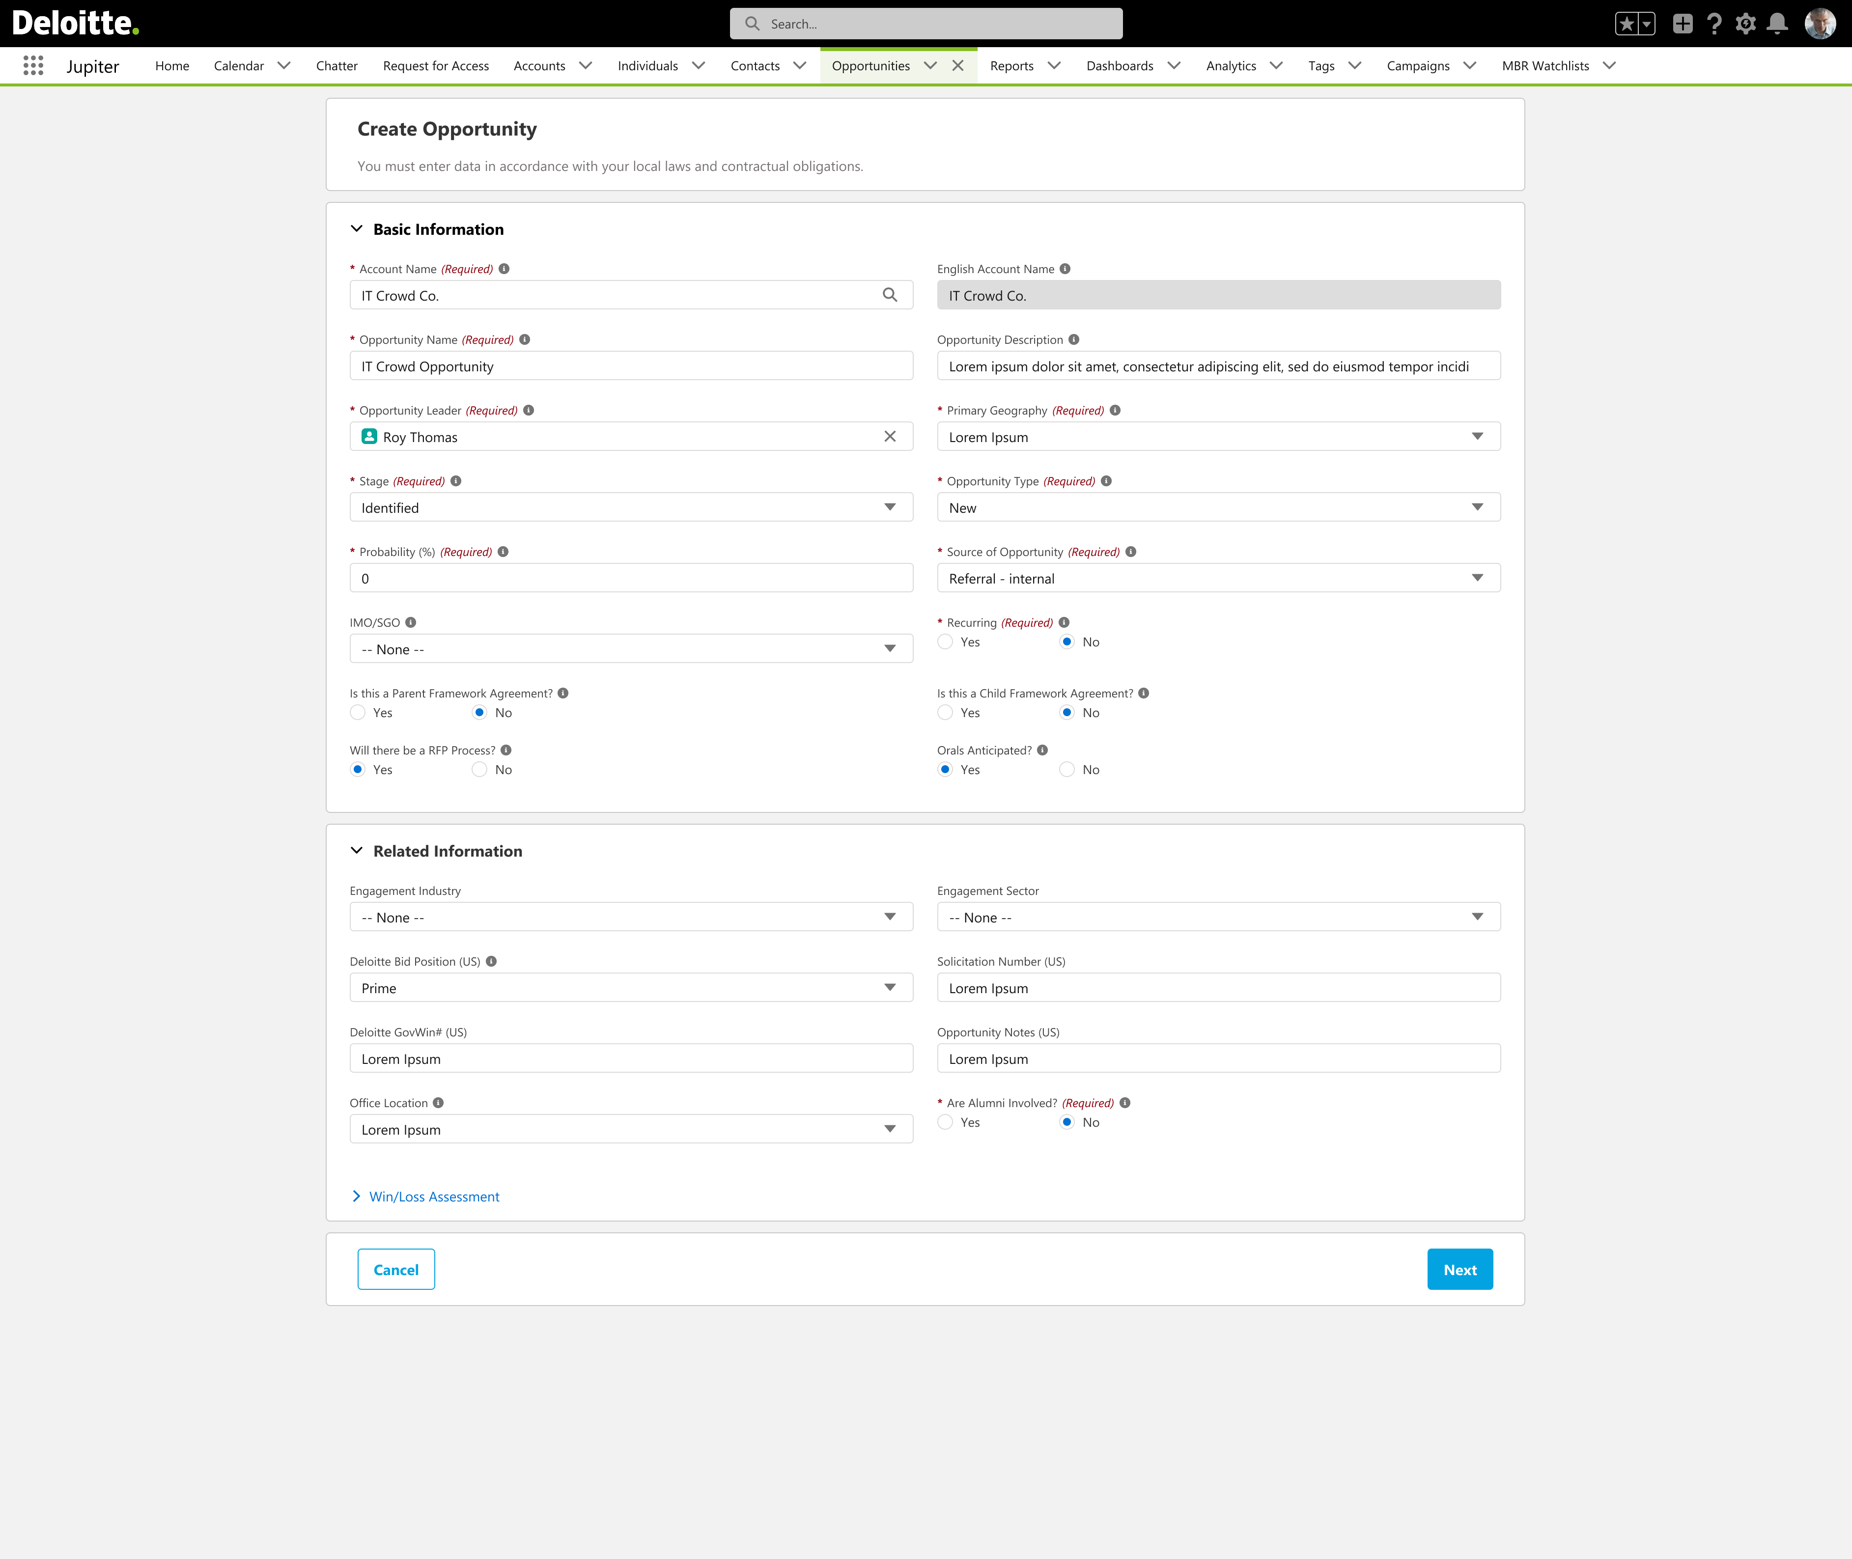1852x1559 pixels.
Task: Set Recurring to No
Action: pyautogui.click(x=1067, y=641)
